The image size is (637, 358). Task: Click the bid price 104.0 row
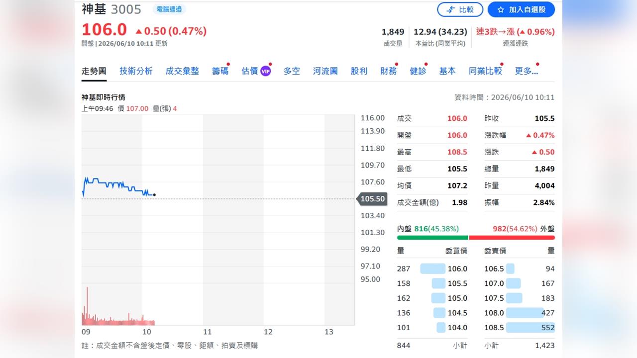click(432, 328)
